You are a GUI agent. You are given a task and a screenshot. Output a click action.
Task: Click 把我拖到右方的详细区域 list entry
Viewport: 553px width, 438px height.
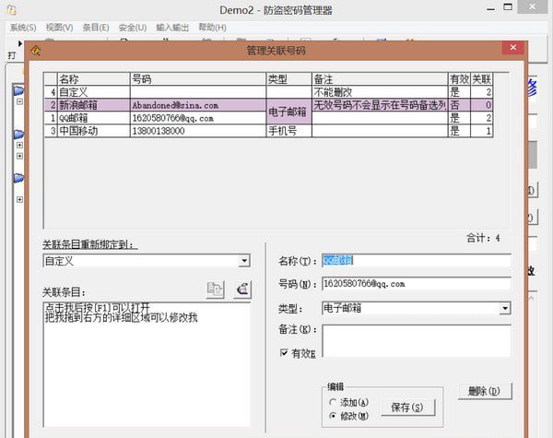point(122,317)
